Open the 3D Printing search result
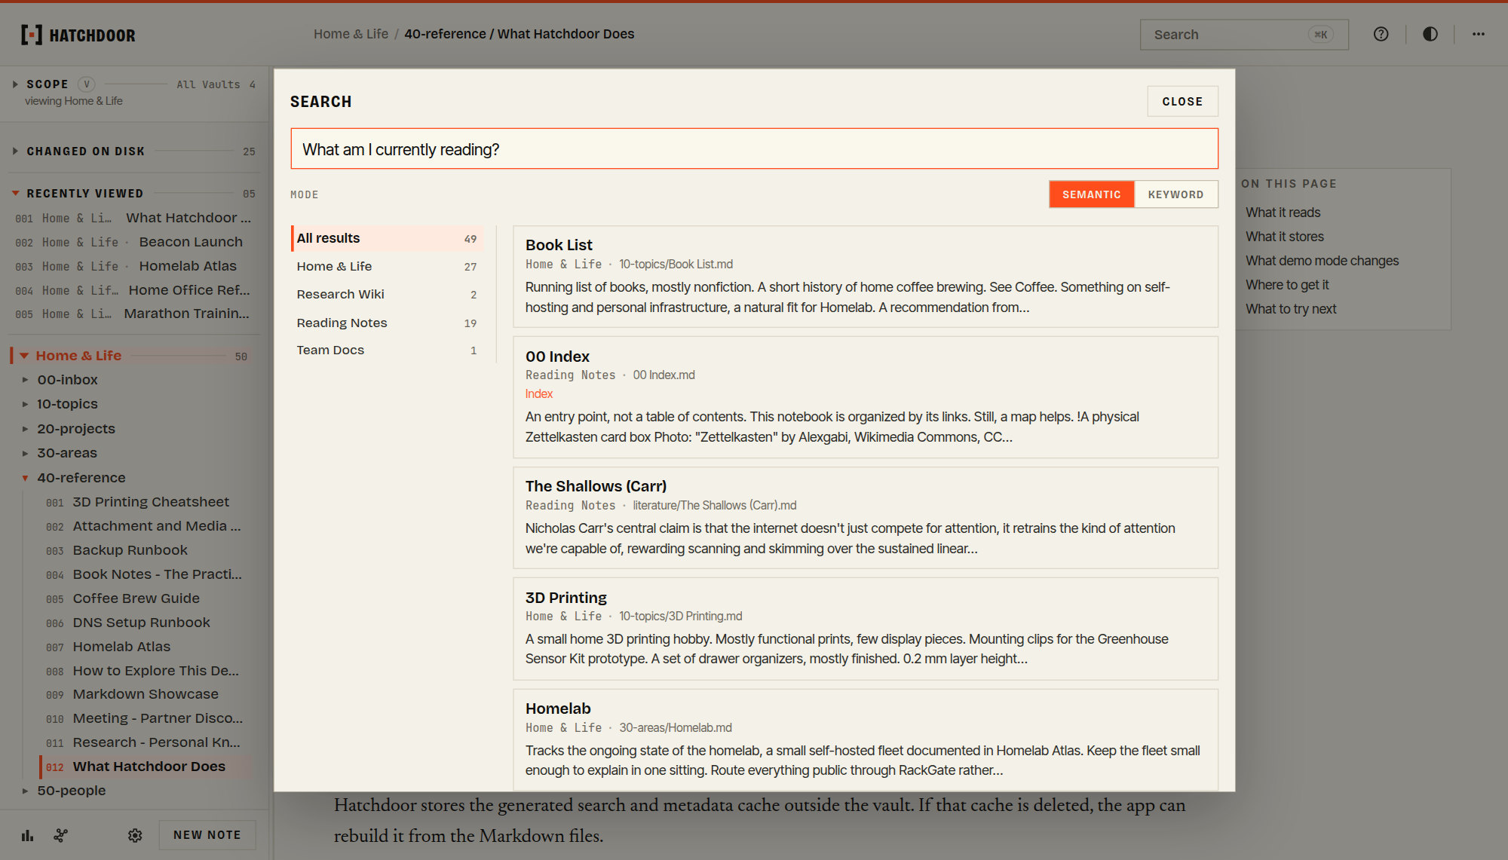Viewport: 1508px width, 860px height. pos(865,629)
